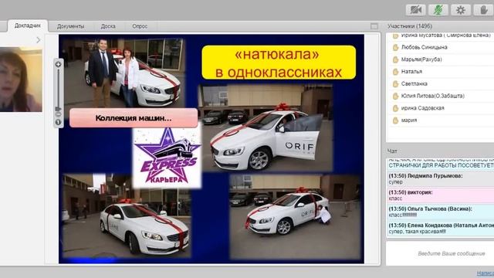
Task: Click avatar icon beside Любовь Синицына
Action: coord(395,48)
